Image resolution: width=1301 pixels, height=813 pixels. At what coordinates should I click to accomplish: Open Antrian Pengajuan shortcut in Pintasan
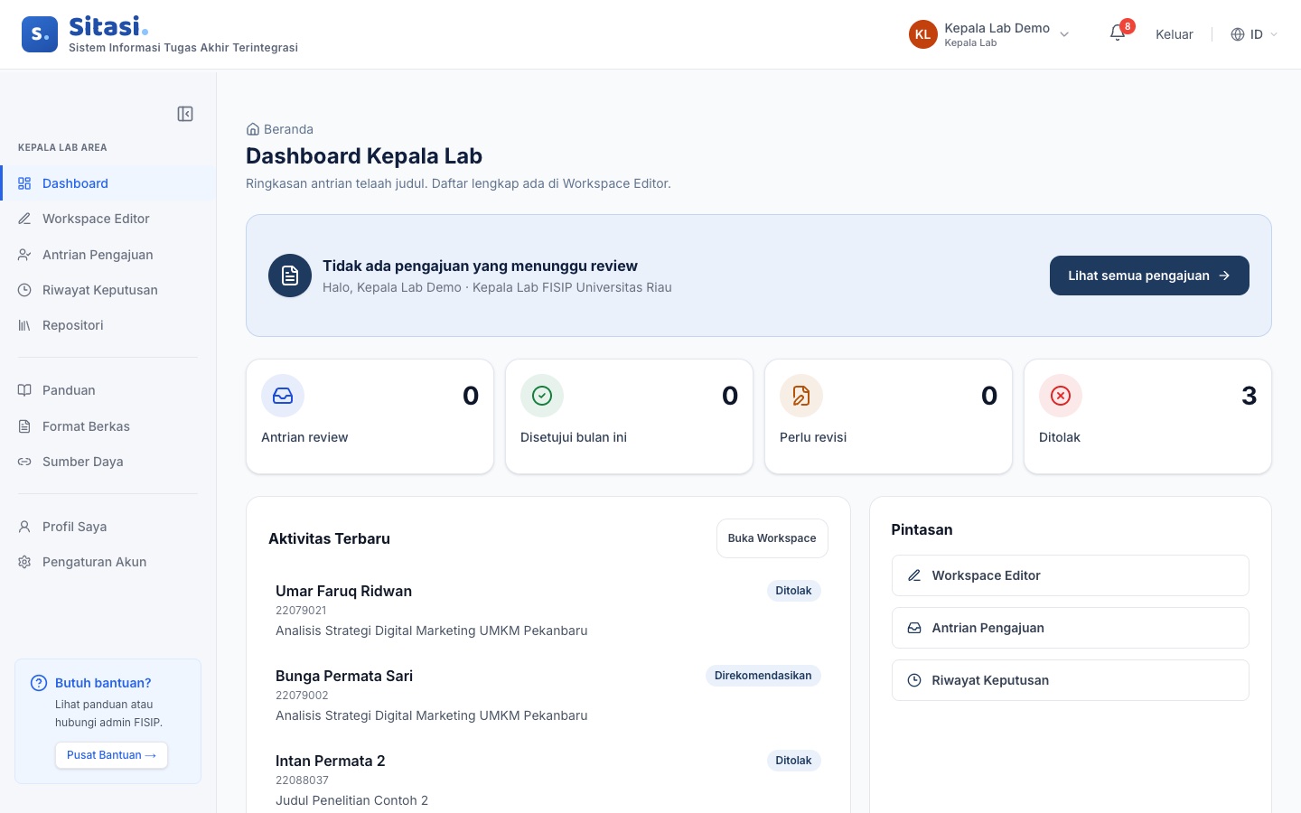pos(1071,628)
